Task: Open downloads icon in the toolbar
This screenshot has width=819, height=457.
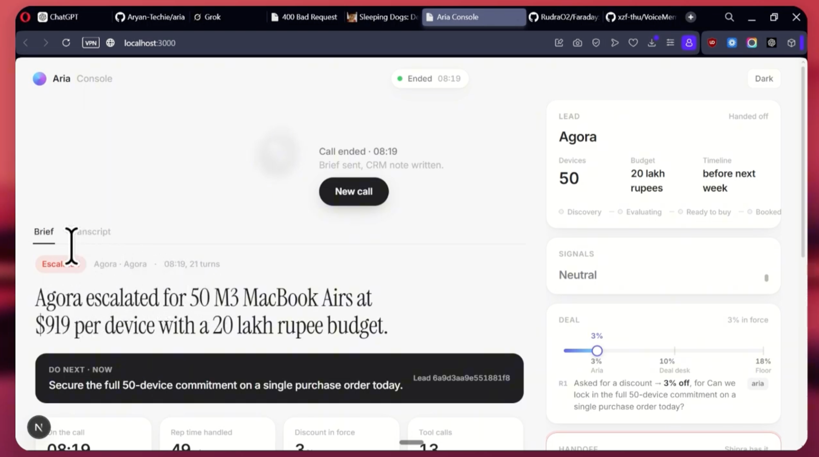Action: pos(652,43)
